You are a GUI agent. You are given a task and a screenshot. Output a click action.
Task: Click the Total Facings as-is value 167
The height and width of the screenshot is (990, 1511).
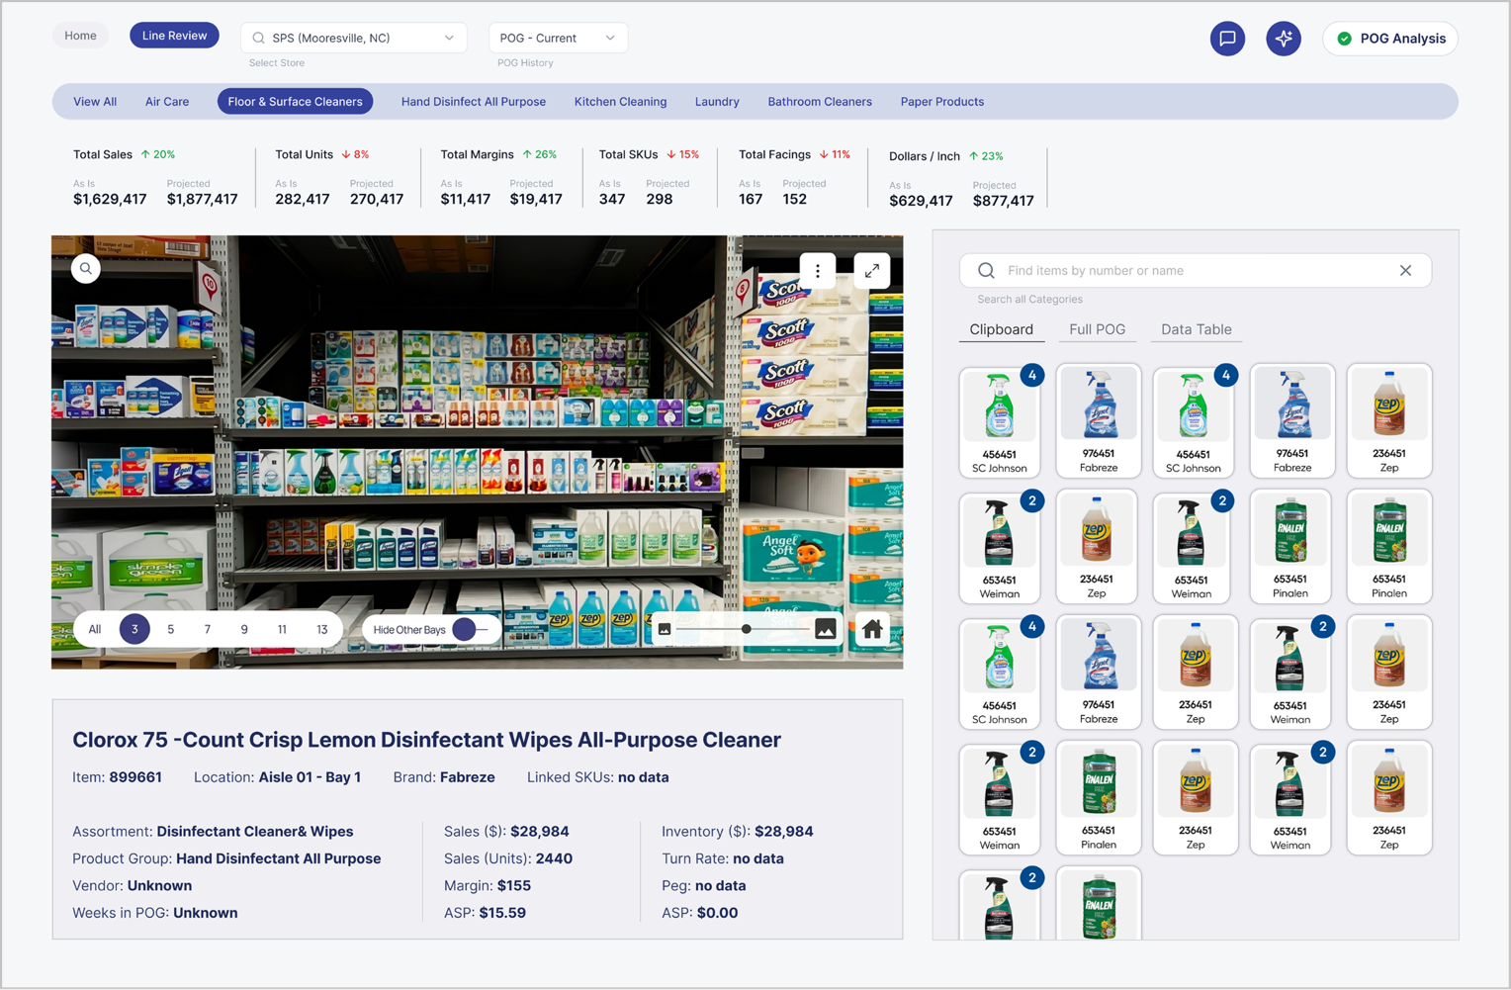(x=751, y=199)
